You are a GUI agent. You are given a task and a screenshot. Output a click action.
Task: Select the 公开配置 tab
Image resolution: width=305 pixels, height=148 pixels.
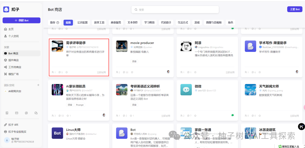pos(82,23)
